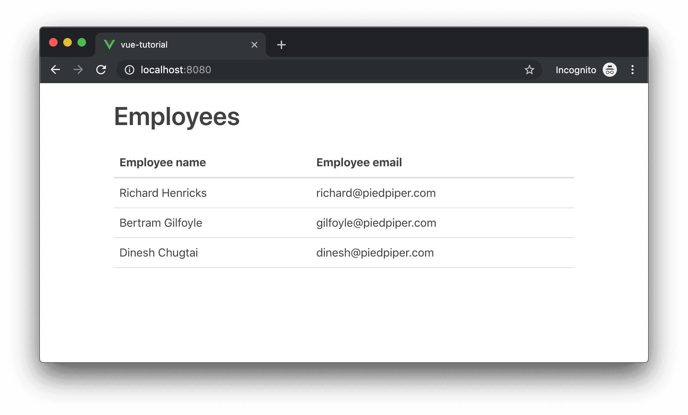Click the browser forward arrow
Viewport: 688px width, 415px height.
pos(78,70)
